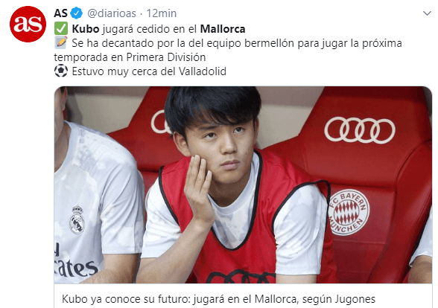The image size is (438, 308).
Task: Click the Real Madrid crest on the shirt
Action: pos(77,219)
